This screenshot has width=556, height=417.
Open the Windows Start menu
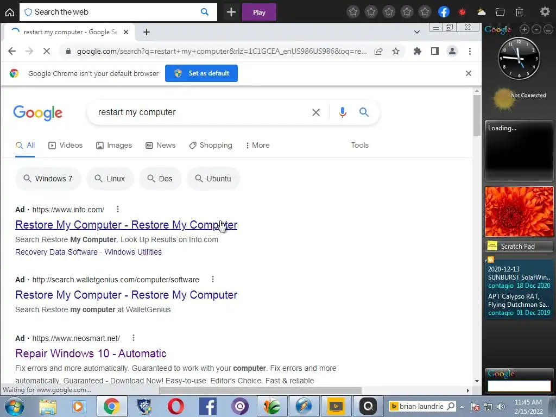[15, 406]
